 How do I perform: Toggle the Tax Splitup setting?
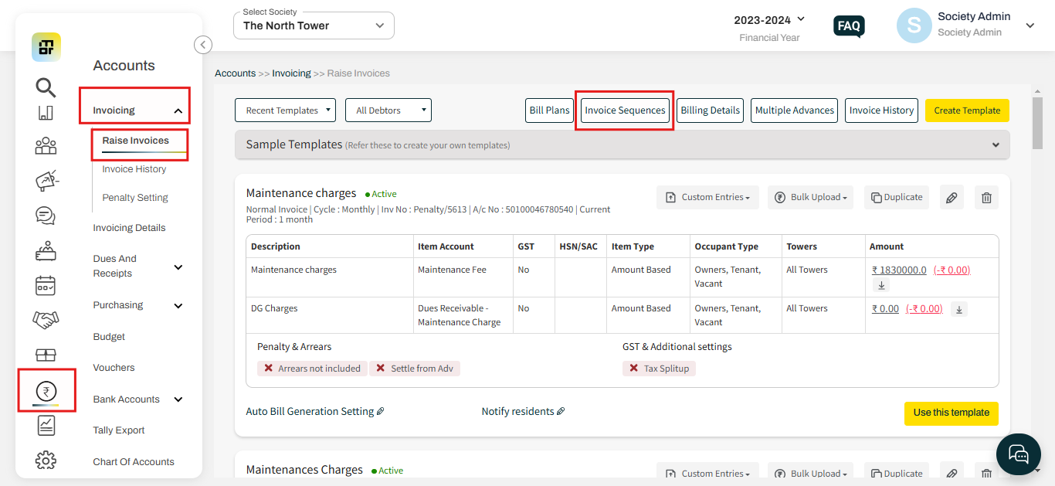[x=659, y=369]
